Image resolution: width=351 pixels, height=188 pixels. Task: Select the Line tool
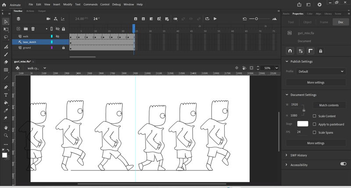(6, 78)
